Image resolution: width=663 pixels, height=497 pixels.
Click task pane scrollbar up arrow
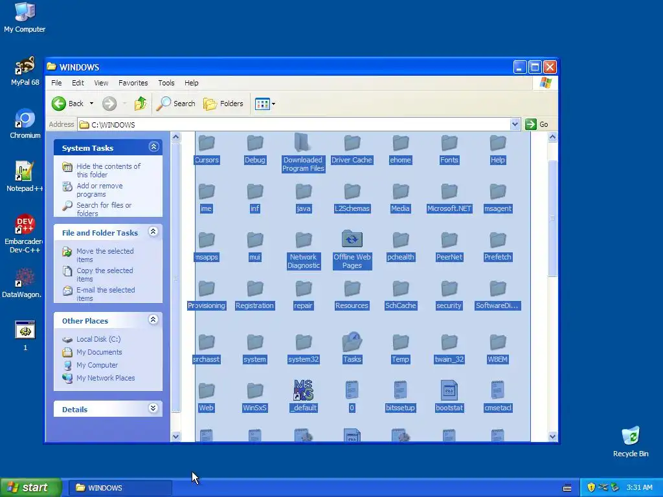click(x=176, y=137)
